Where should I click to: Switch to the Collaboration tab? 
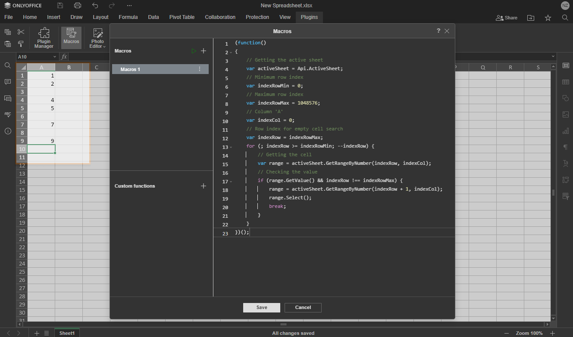pos(220,17)
